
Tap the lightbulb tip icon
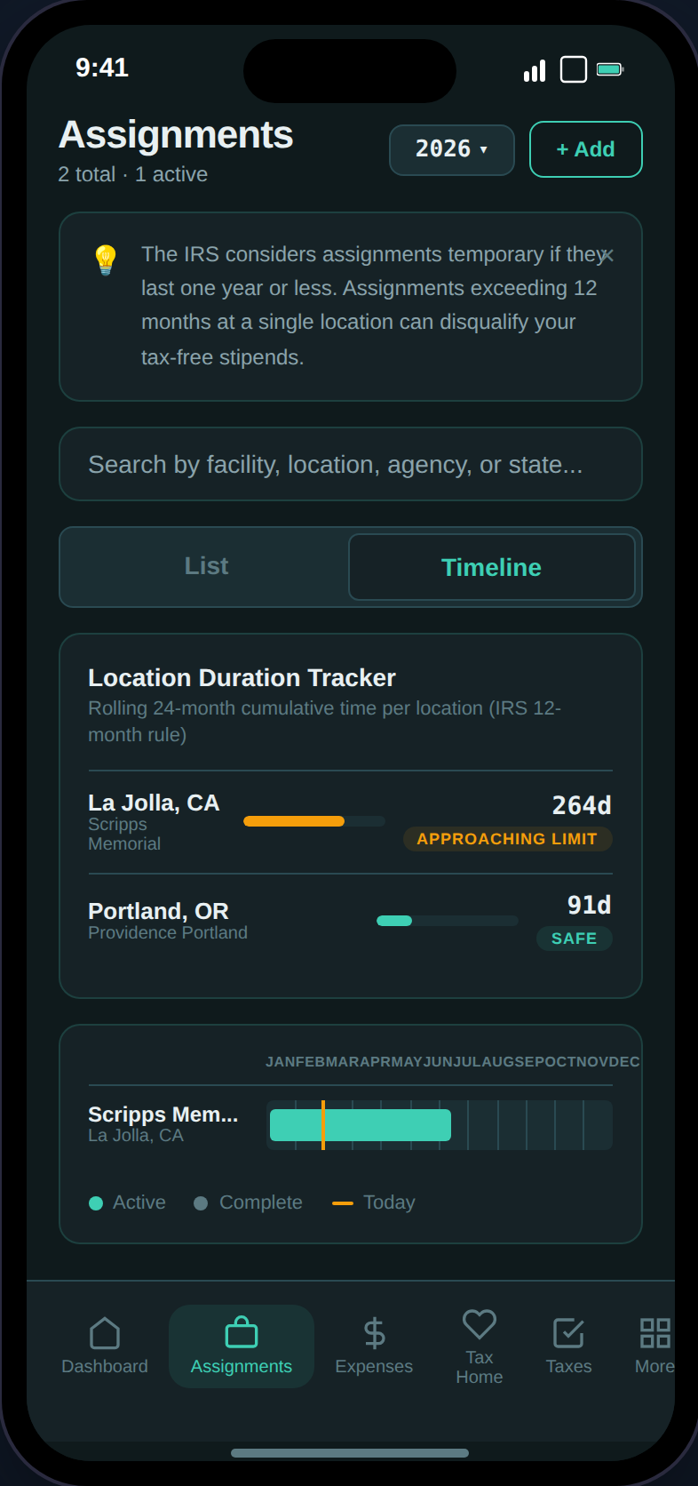coord(106,260)
